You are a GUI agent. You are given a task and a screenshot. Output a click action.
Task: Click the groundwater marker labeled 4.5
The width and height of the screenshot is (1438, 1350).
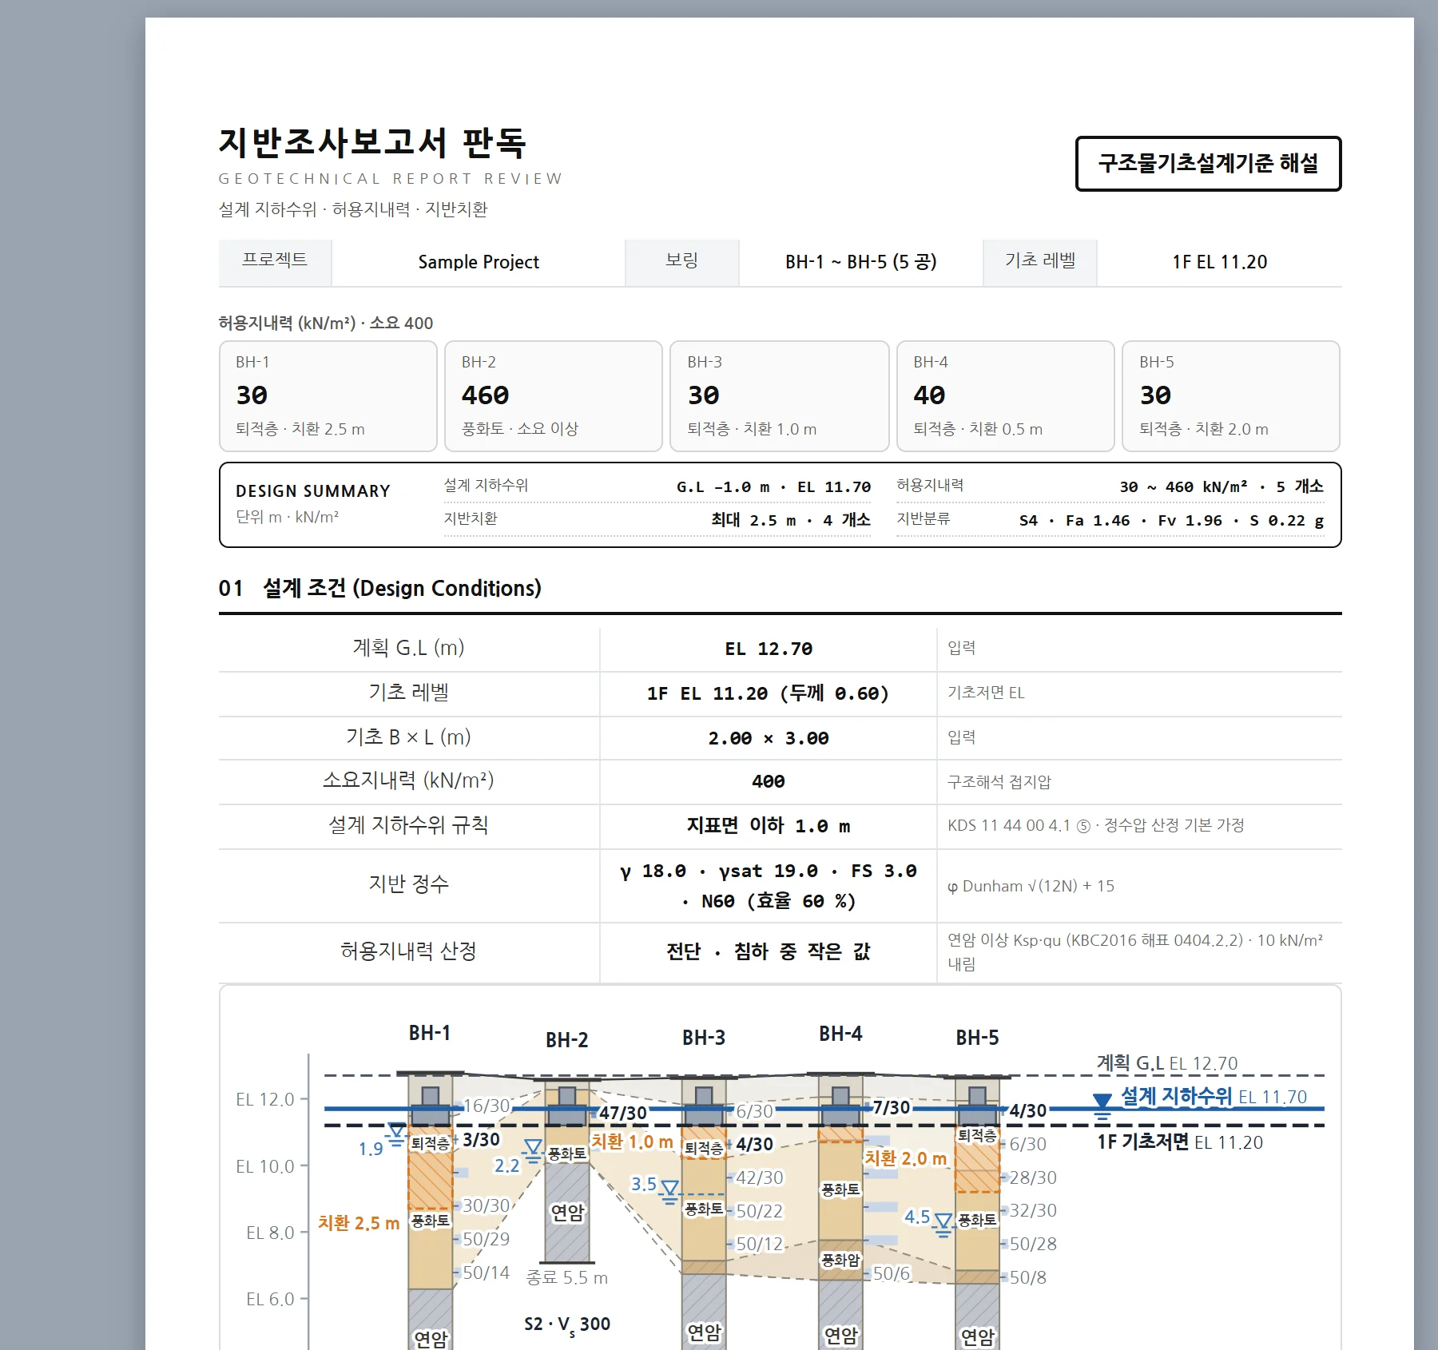(943, 1225)
